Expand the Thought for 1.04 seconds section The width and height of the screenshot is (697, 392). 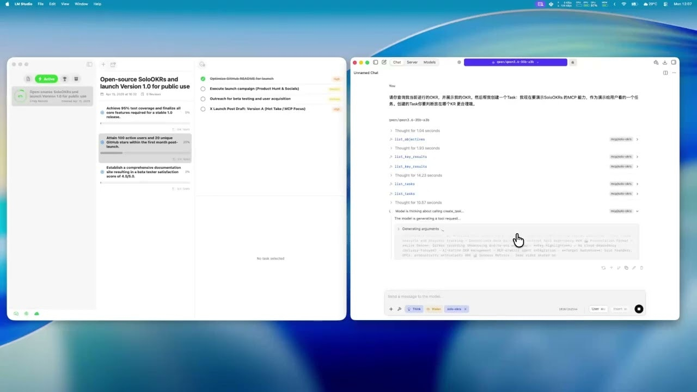(391, 131)
